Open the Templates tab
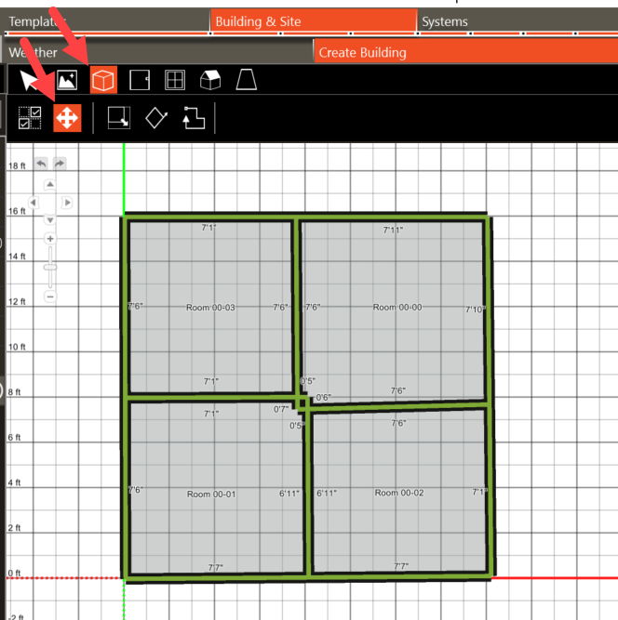 (105, 21)
